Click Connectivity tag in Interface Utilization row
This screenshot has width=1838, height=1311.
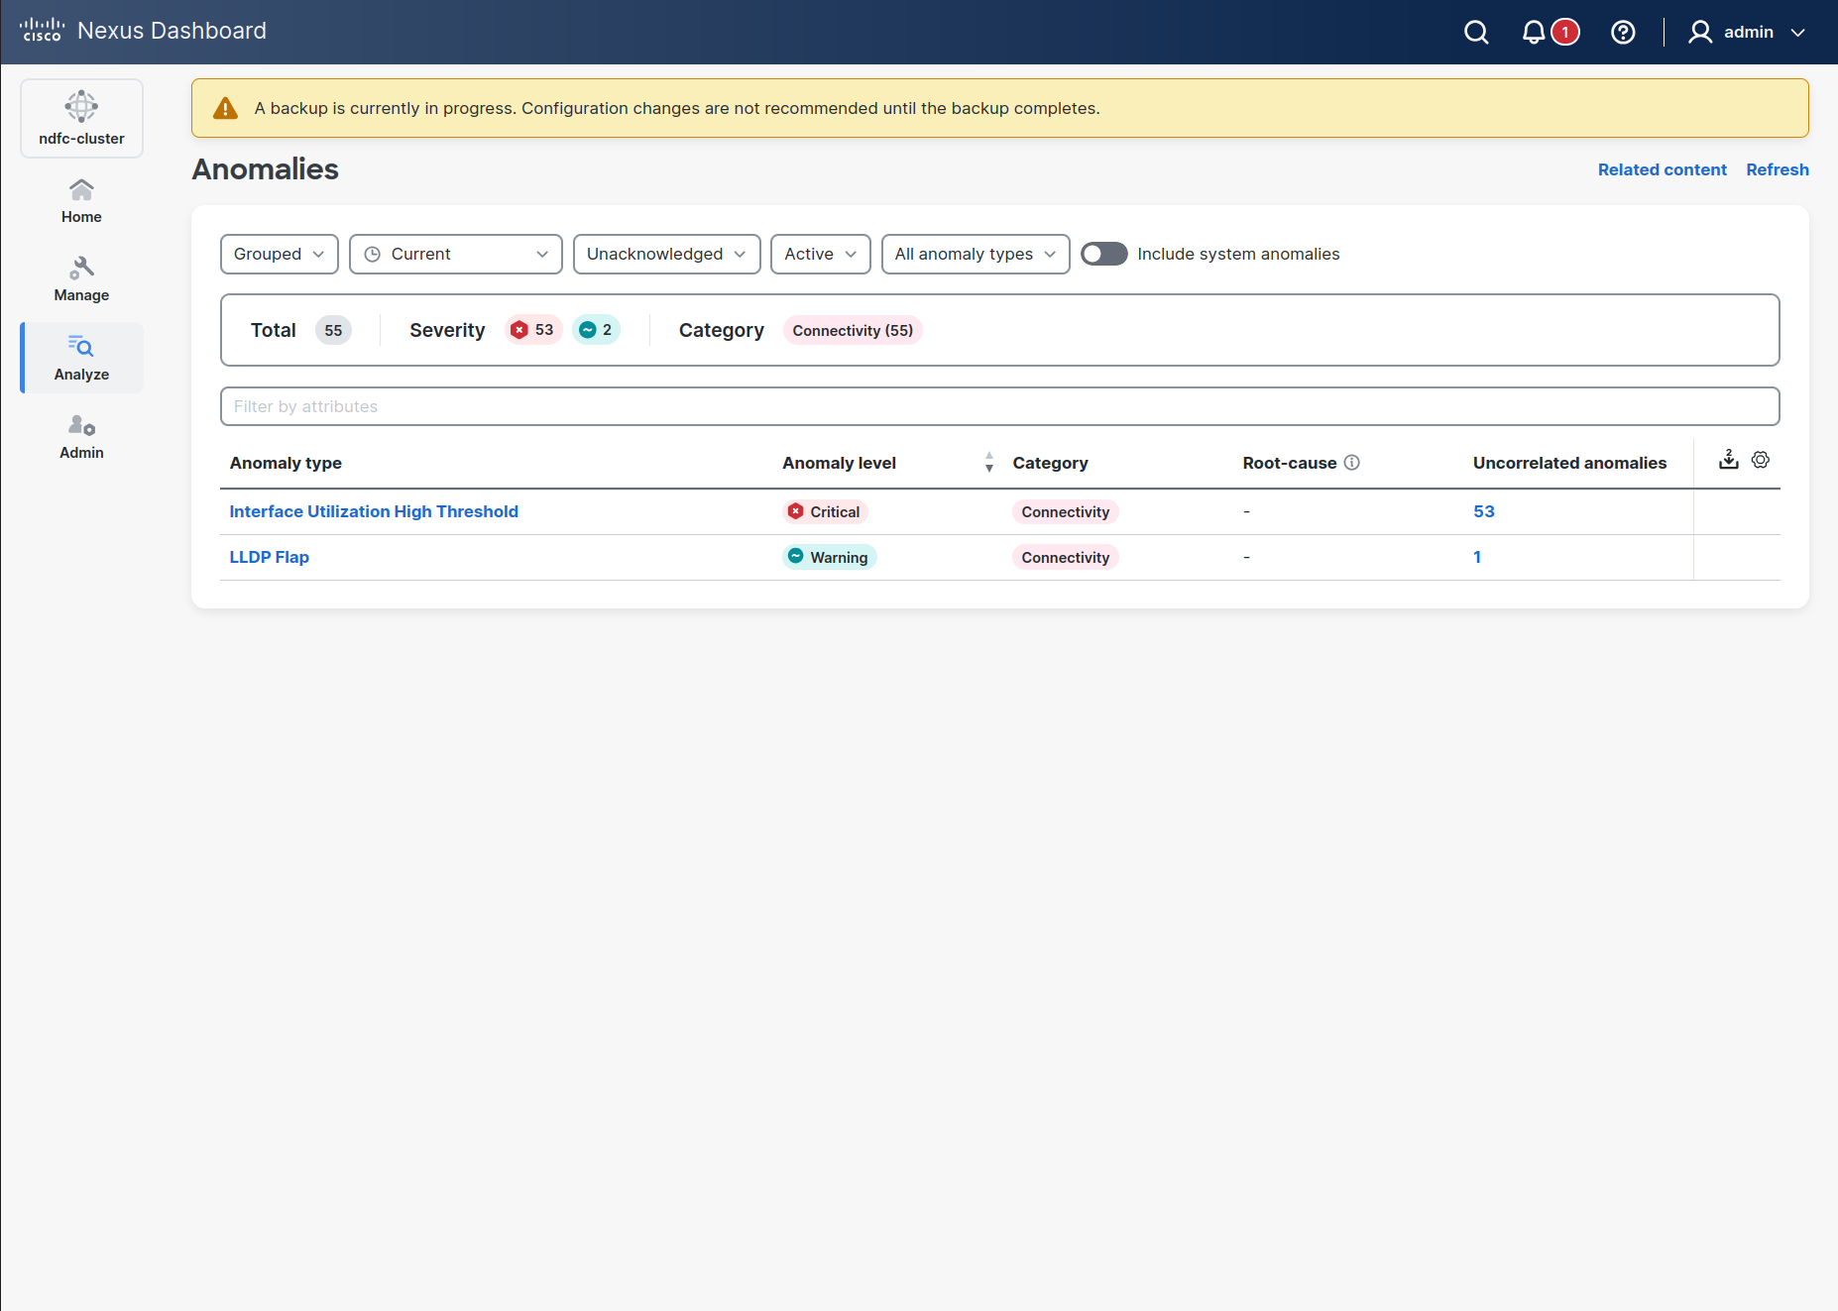tap(1066, 511)
